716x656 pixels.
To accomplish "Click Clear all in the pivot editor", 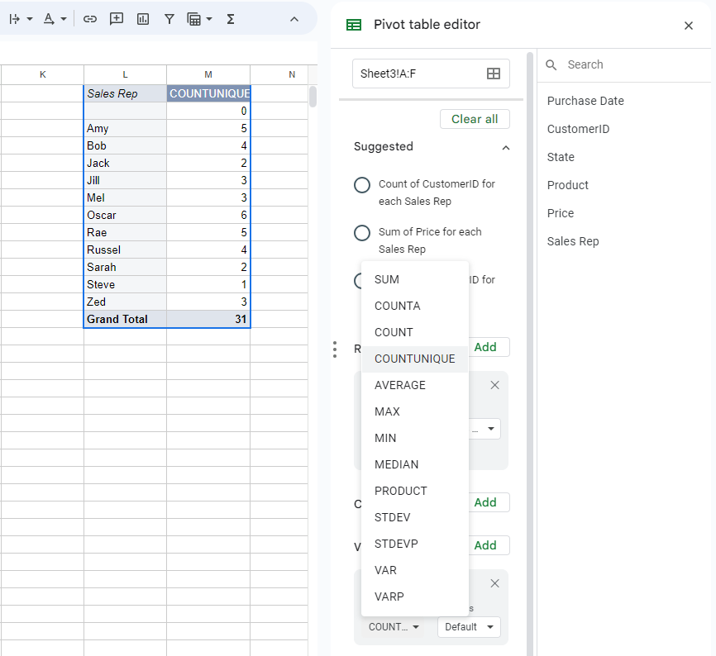I will 475,118.
